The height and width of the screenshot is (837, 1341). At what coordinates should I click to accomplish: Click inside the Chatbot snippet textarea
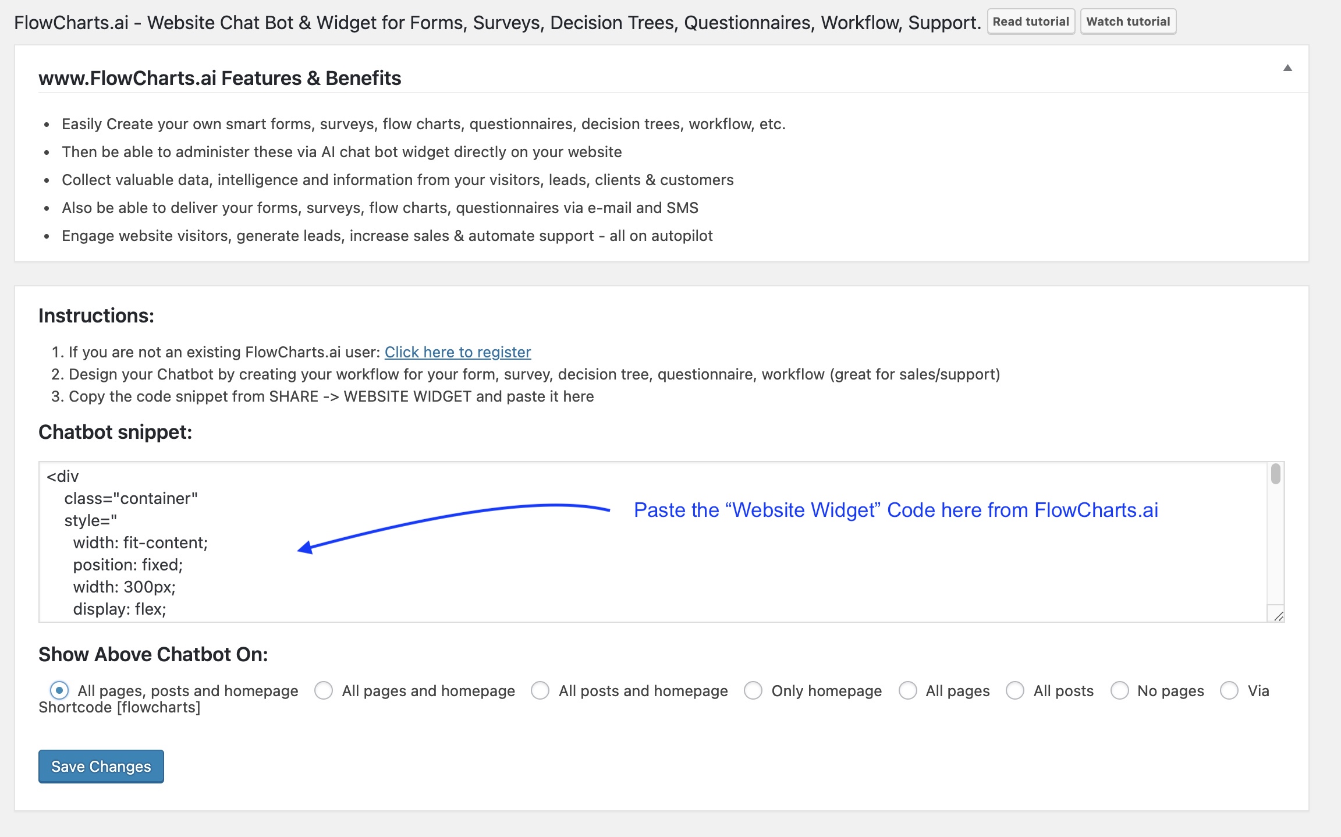click(661, 542)
